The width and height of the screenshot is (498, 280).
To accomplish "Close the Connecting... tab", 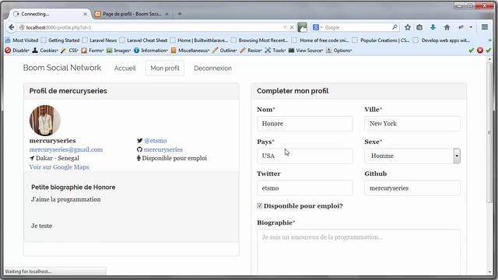I will [85, 14].
